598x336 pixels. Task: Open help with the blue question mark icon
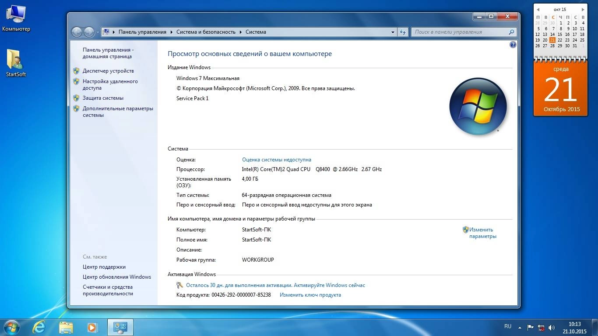click(x=513, y=45)
